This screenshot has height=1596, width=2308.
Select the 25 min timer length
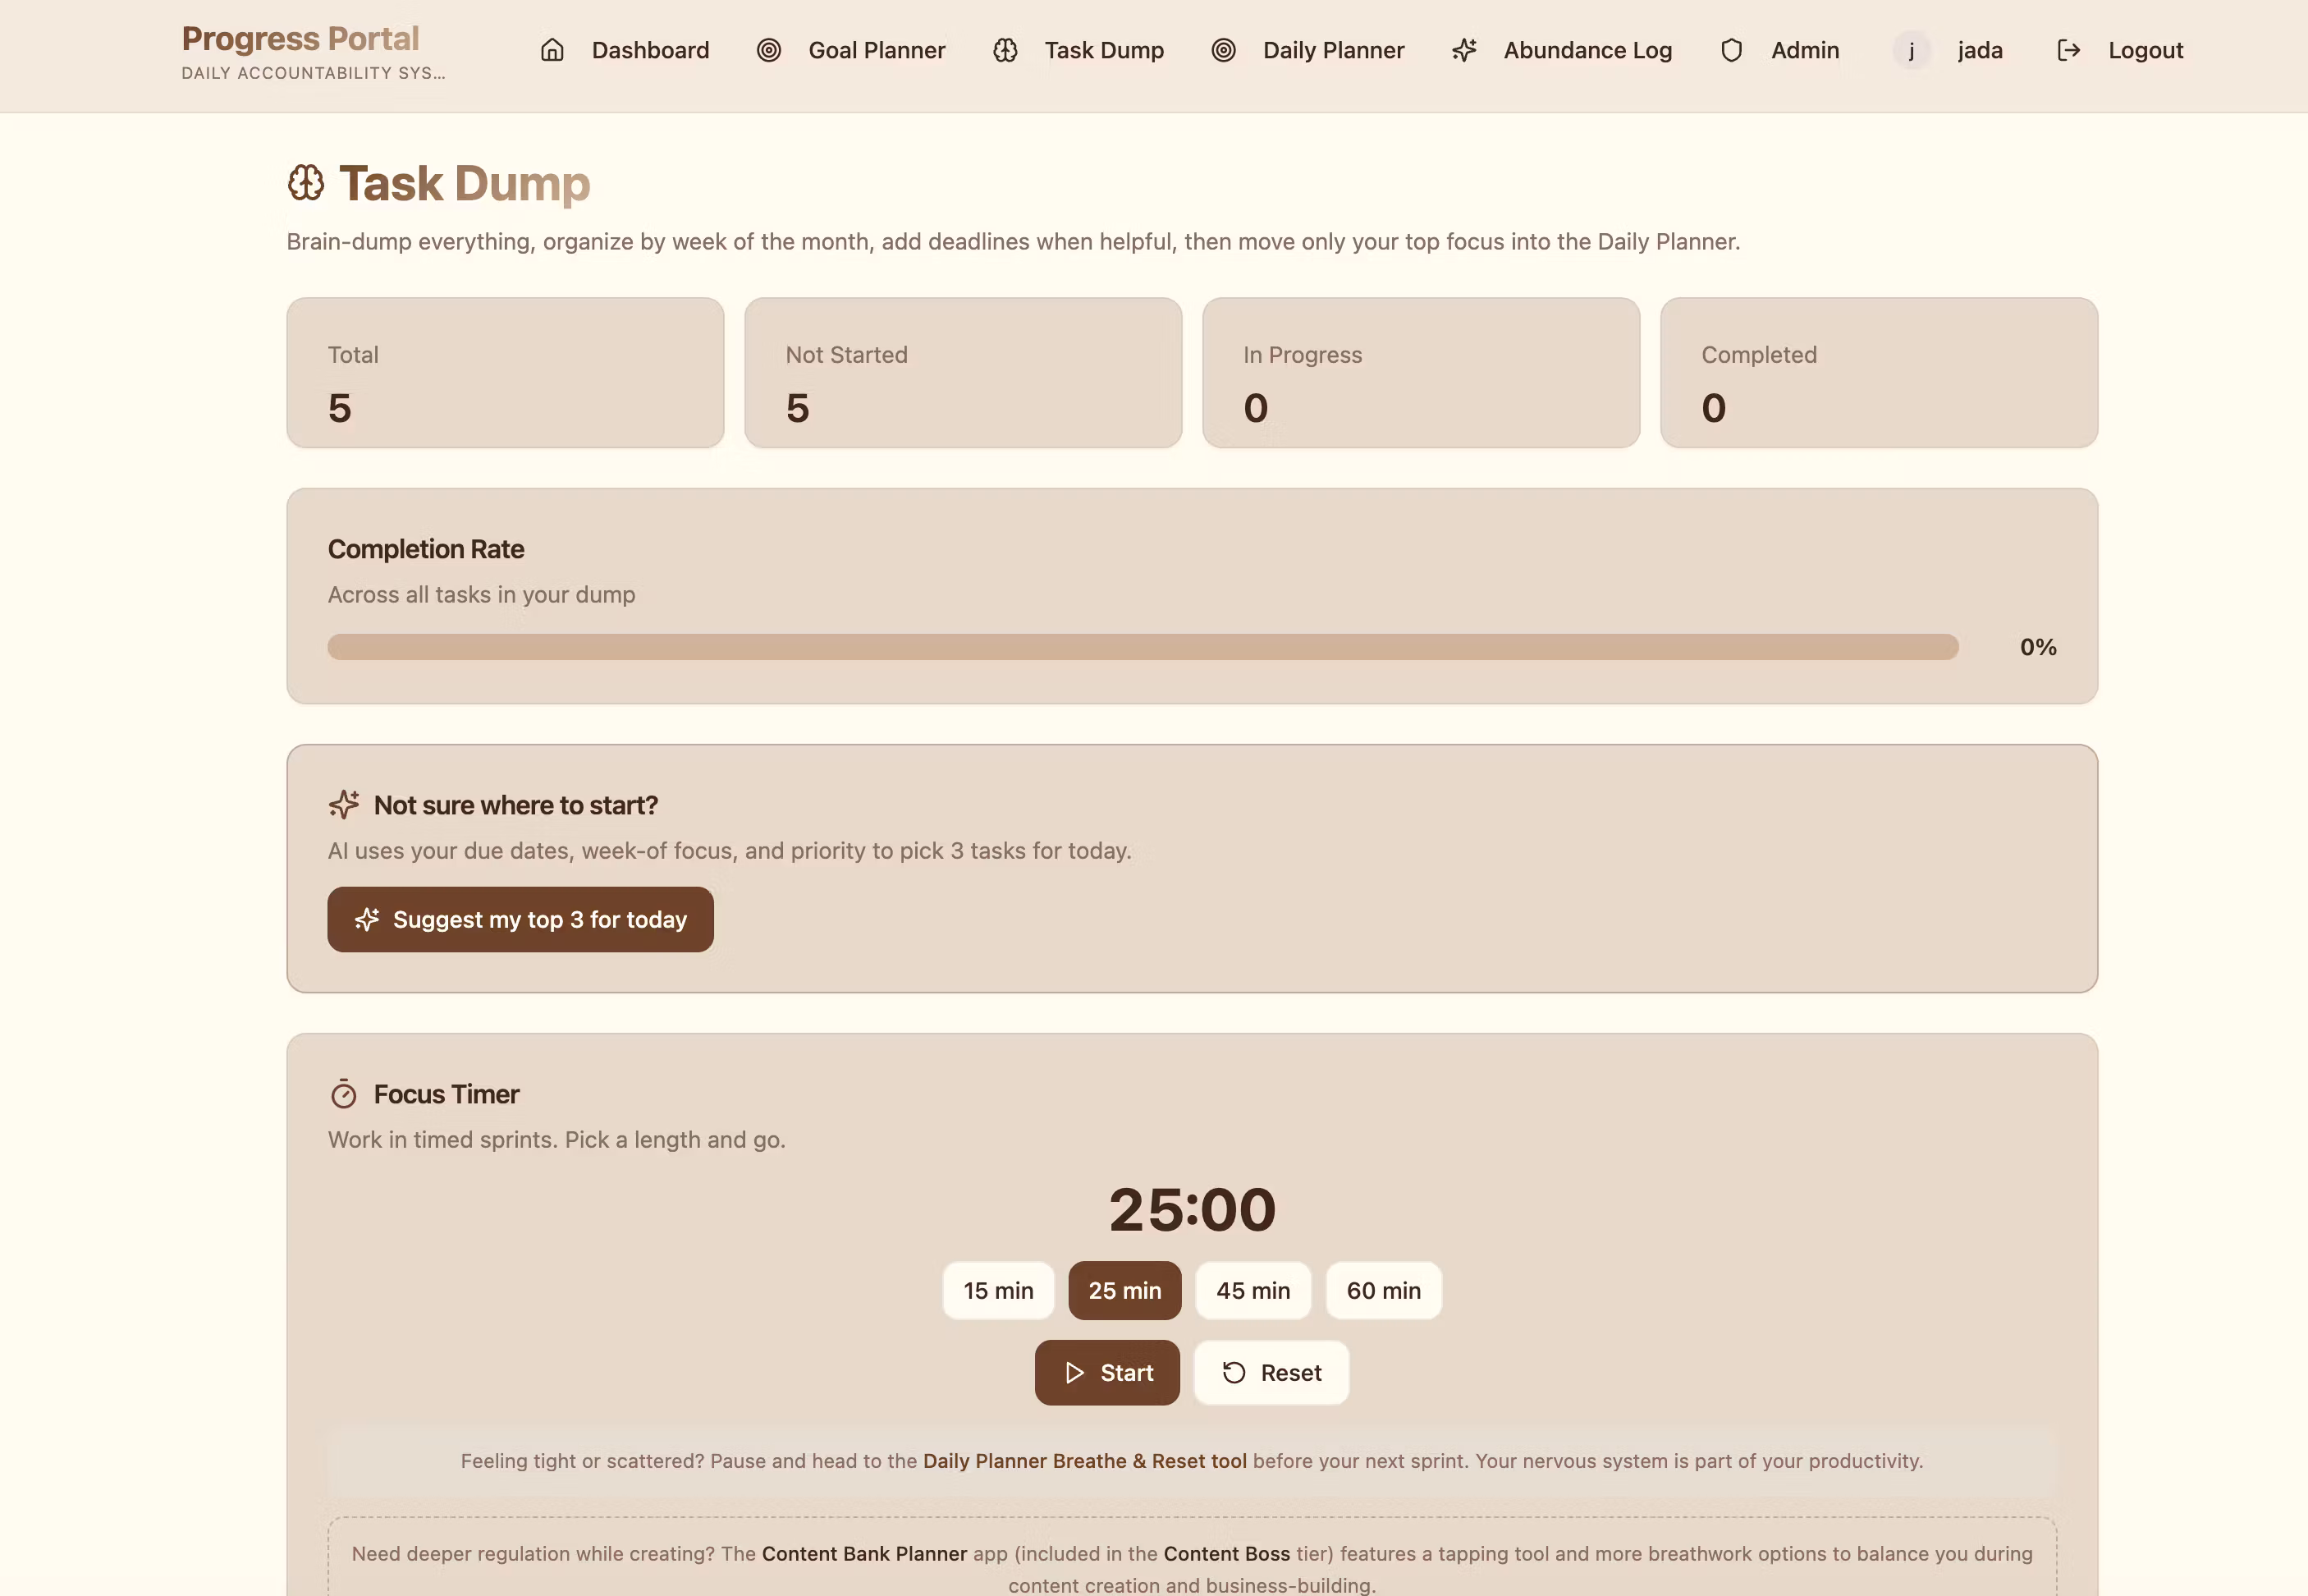pyautogui.click(x=1124, y=1290)
